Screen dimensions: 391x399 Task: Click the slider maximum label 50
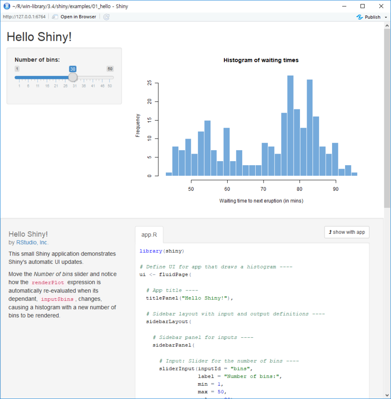[110, 69]
